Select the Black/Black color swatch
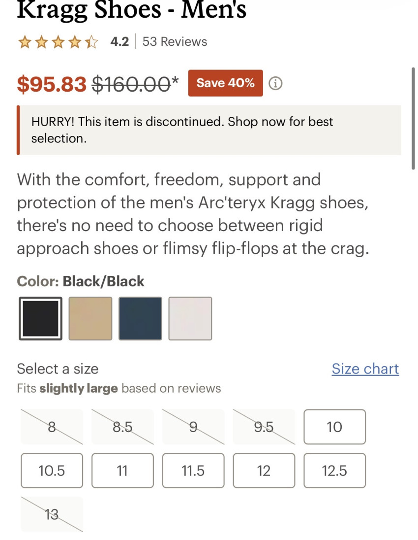Screen dimensions: 418x540 coord(41,318)
